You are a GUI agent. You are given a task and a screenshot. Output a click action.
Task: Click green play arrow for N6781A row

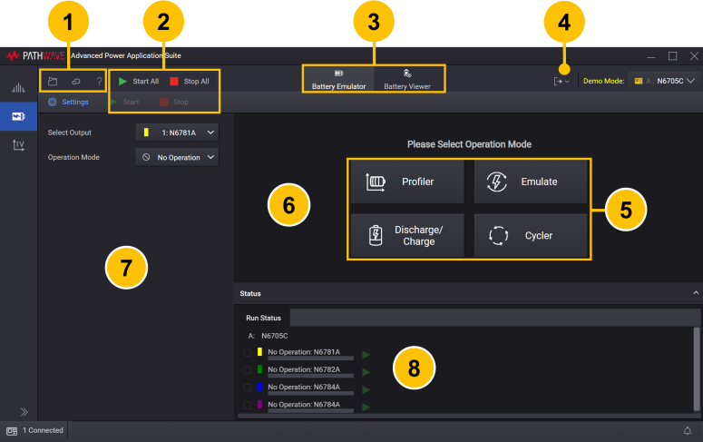point(366,355)
